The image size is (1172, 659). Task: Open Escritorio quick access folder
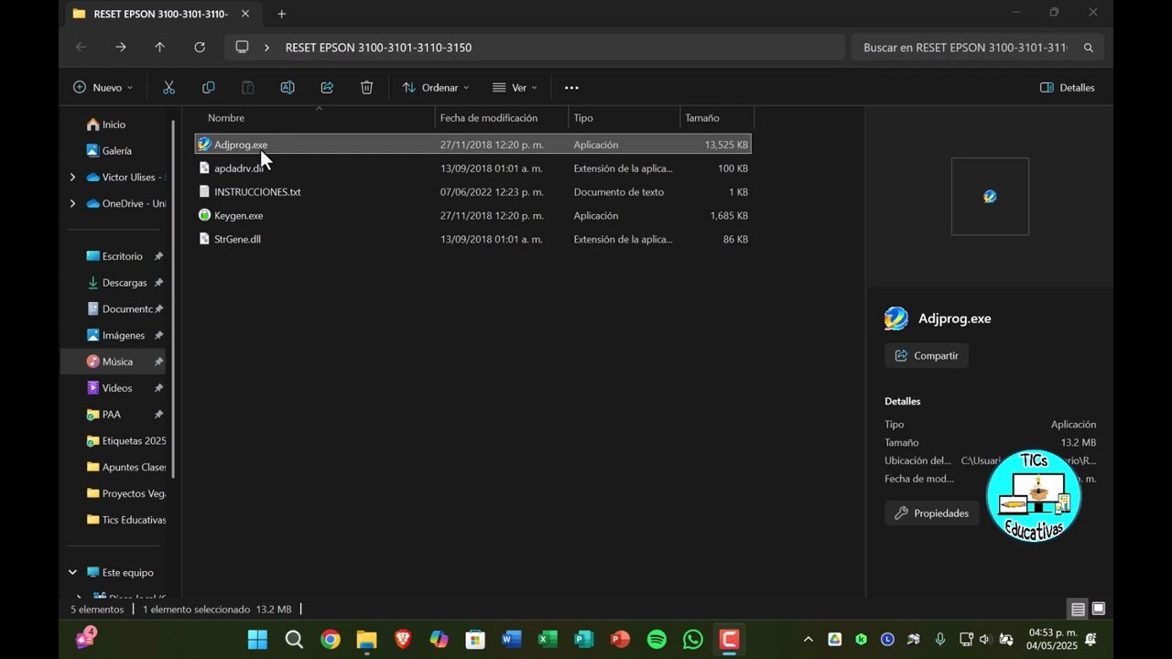pyautogui.click(x=122, y=256)
